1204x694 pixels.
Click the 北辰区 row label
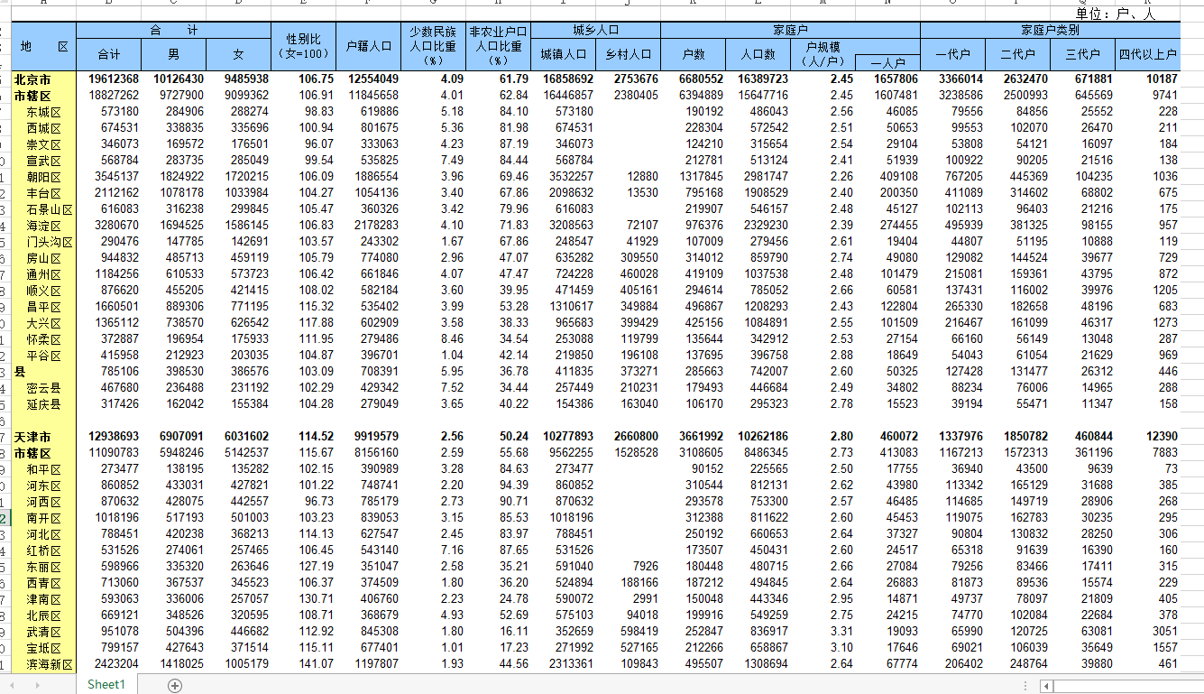43,615
